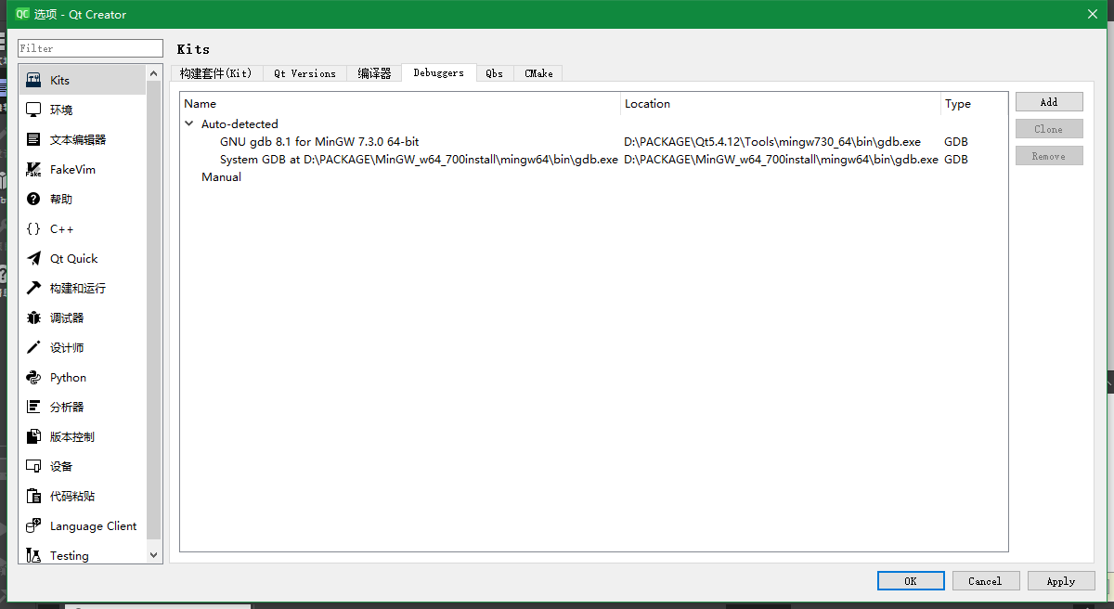The image size is (1114, 609).
Task: Select the Kits category icon
Action: (33, 80)
